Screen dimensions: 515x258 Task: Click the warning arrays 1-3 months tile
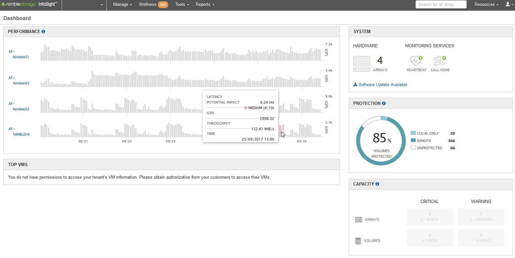pyautogui.click(x=481, y=217)
